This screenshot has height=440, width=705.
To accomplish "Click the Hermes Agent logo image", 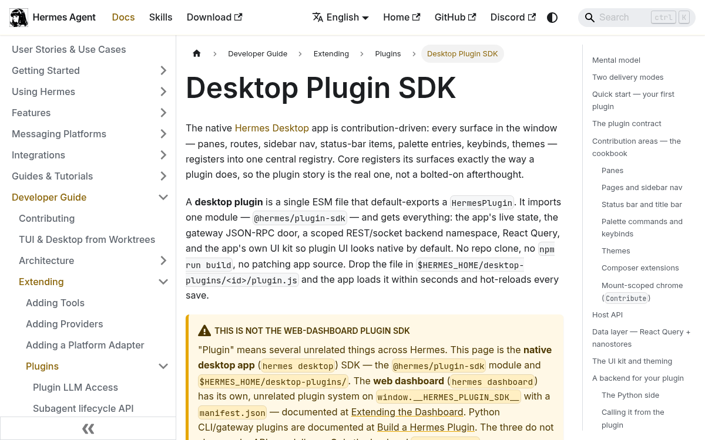I will (x=19, y=18).
